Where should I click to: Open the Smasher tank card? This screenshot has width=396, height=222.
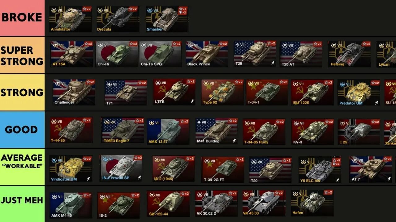coord(167,19)
